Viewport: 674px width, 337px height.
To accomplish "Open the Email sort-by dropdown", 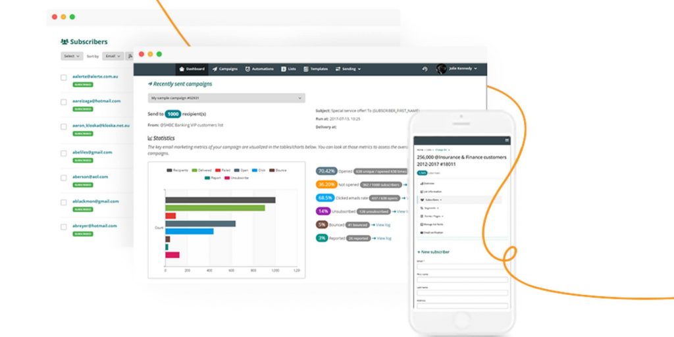I will pyautogui.click(x=113, y=57).
